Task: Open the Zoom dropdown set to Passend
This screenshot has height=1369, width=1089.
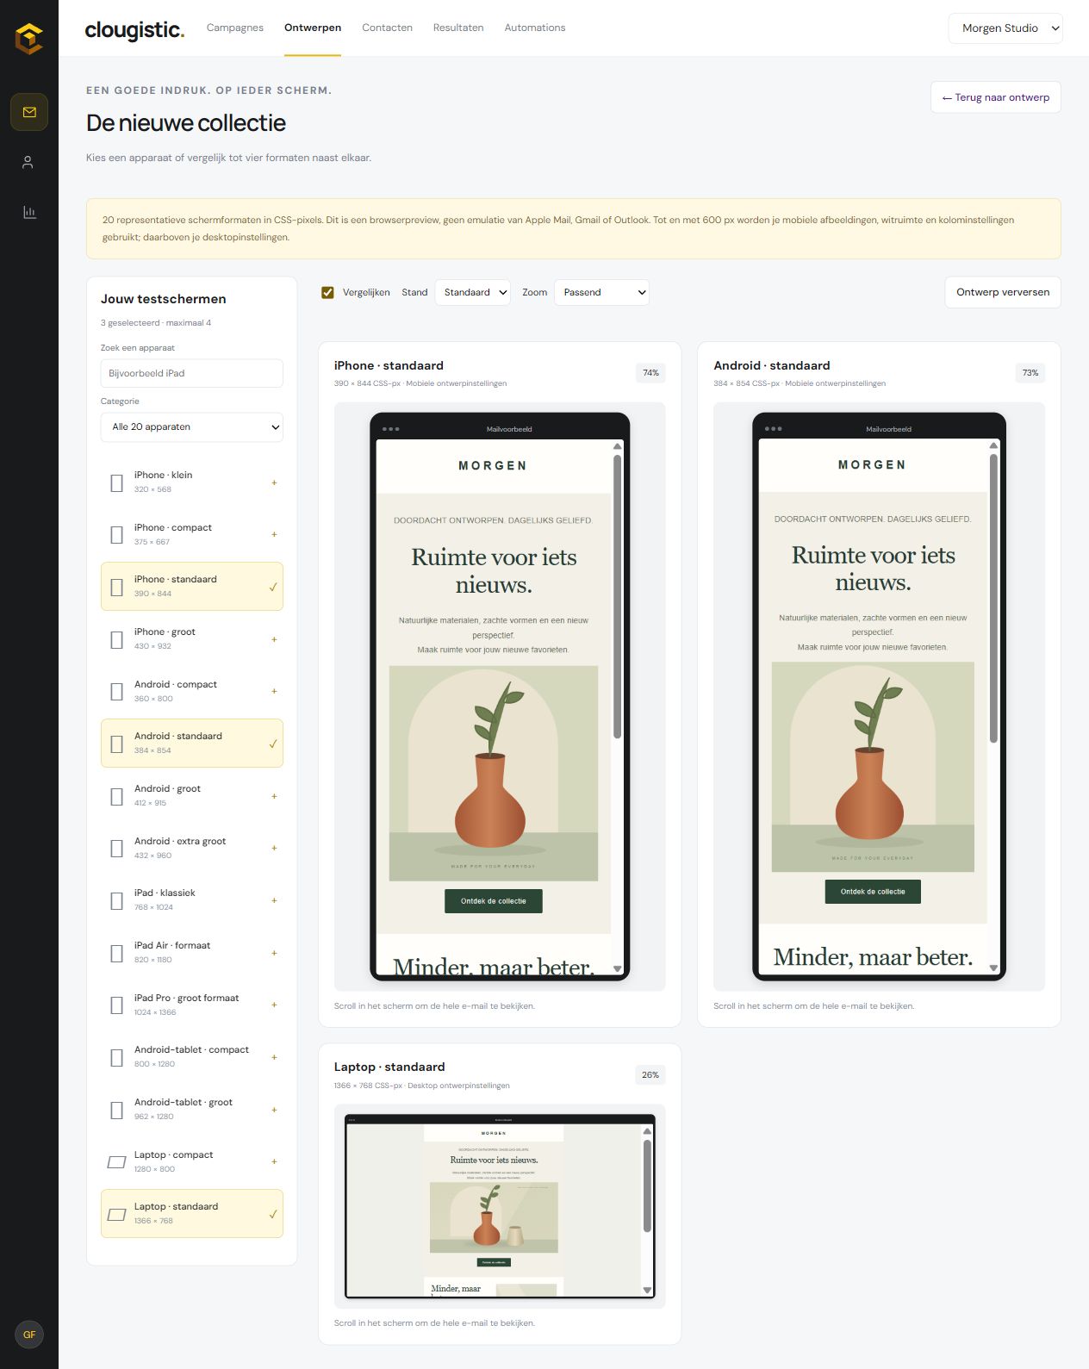Action: (x=601, y=292)
